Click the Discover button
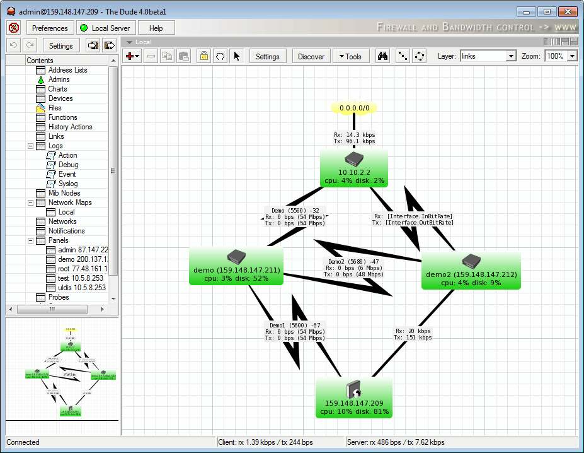Image resolution: width=584 pixels, height=453 pixels. coord(311,56)
